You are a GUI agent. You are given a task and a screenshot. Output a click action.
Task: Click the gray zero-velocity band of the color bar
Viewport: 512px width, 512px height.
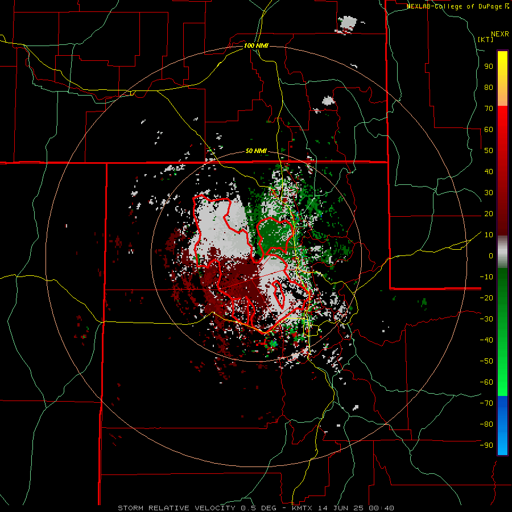pos(502,252)
